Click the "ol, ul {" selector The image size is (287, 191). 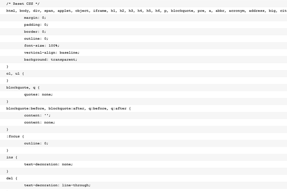point(15,73)
